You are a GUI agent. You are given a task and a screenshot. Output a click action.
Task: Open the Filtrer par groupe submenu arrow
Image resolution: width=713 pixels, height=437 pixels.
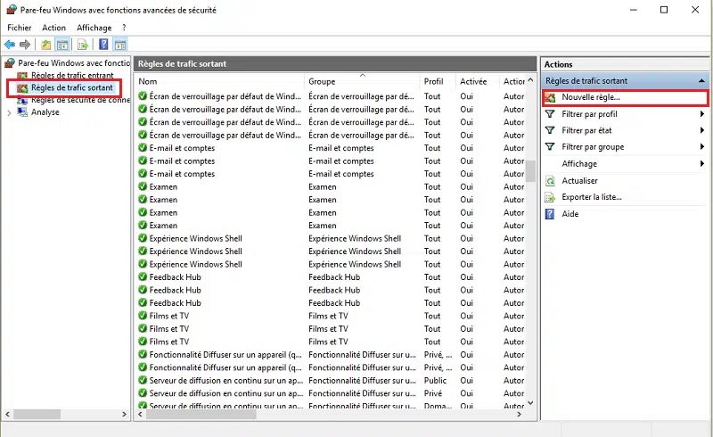(702, 147)
